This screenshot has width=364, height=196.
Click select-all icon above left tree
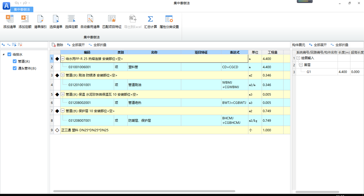click(14, 45)
